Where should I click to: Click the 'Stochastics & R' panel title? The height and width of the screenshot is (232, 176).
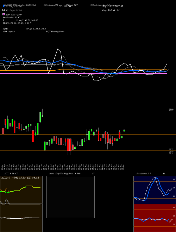[x=144, y=174]
